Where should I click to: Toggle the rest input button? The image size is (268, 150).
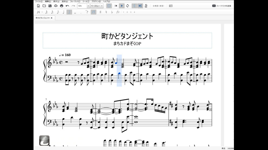pos(94,12)
